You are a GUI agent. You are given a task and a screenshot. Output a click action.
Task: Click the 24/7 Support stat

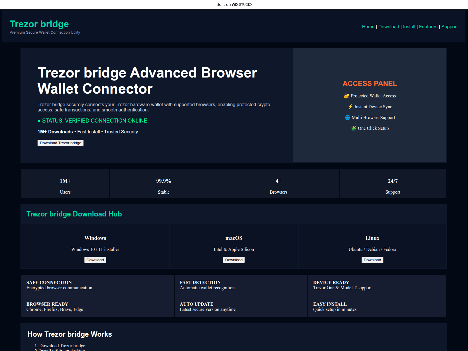tap(393, 184)
